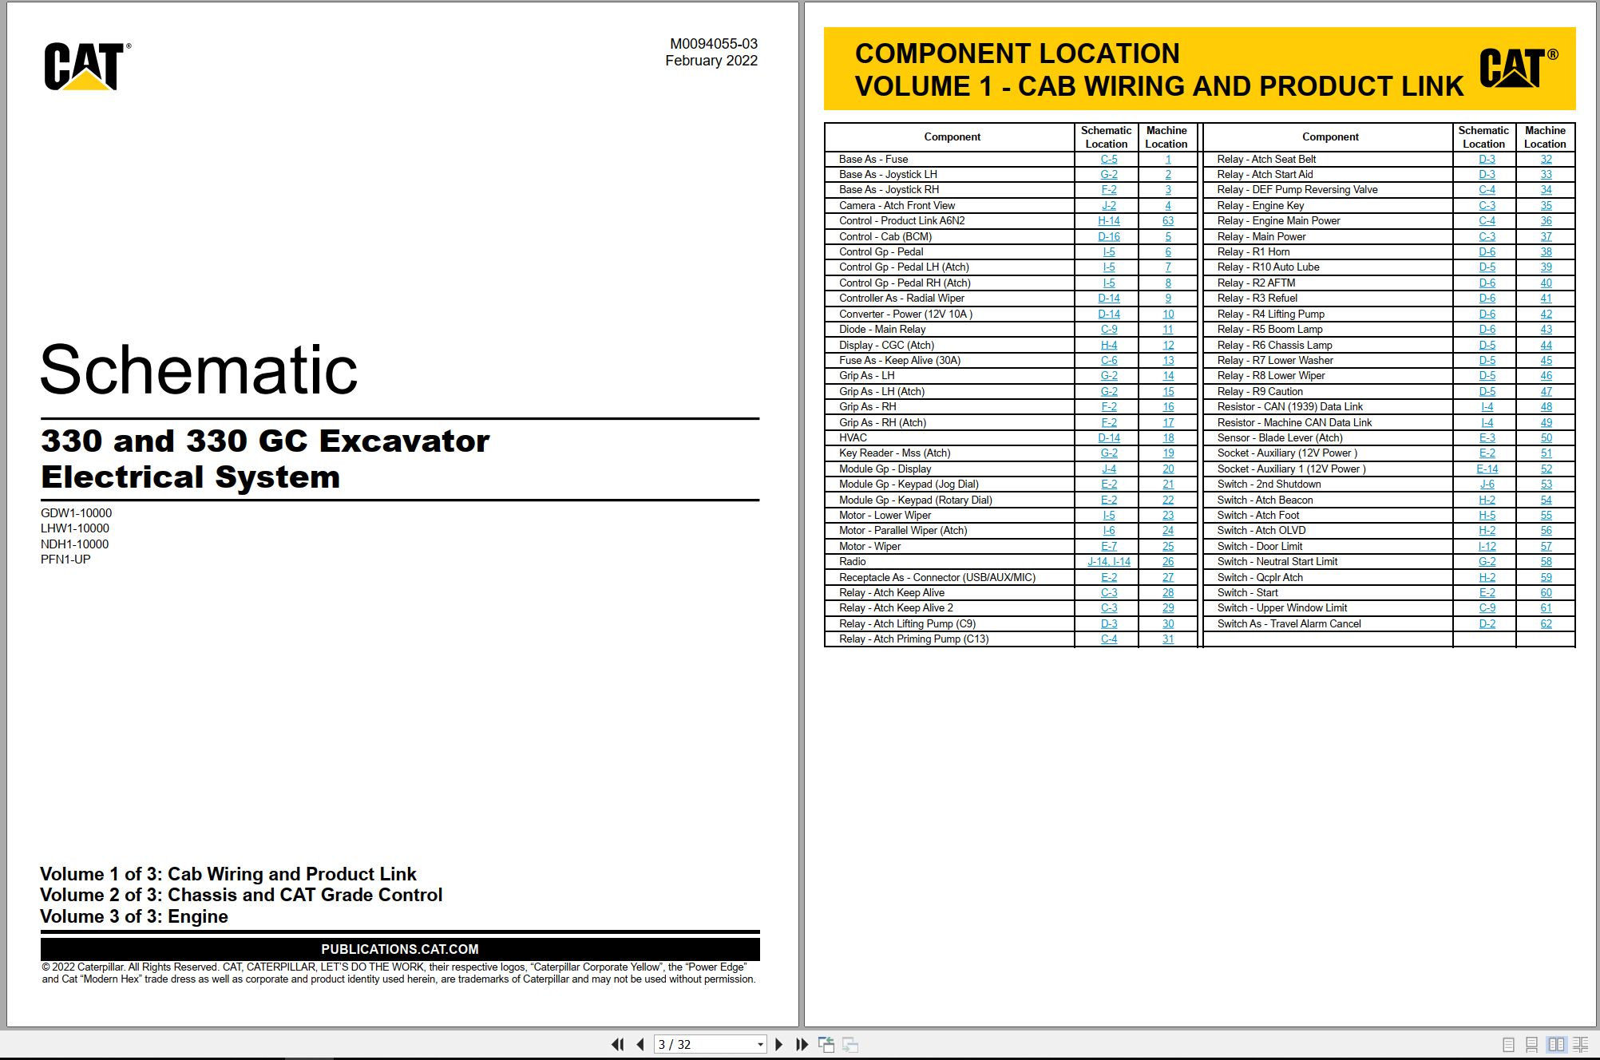Click the 'Relay - Engine Main Power' cell
The height and width of the screenshot is (1060, 1600).
[x=1327, y=221]
